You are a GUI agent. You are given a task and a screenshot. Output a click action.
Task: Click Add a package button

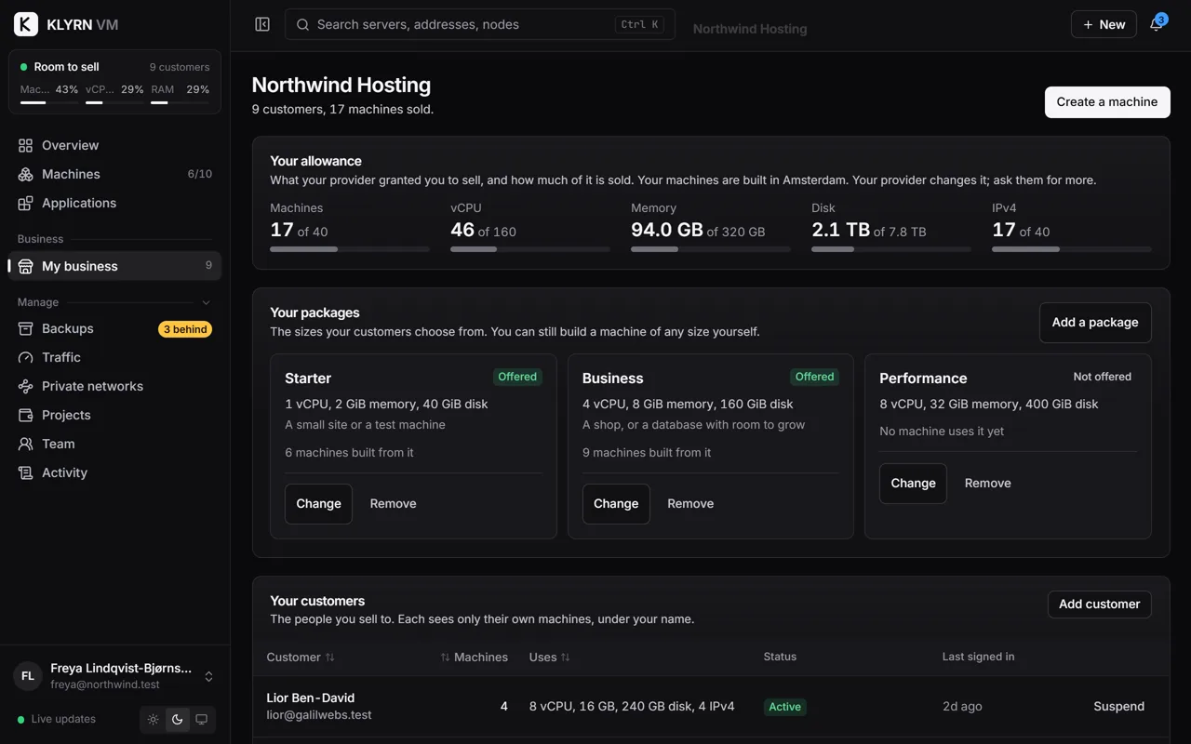(1095, 323)
